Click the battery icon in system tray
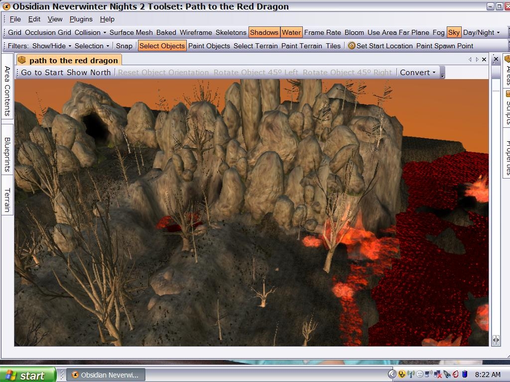 pyautogui.click(x=465, y=374)
